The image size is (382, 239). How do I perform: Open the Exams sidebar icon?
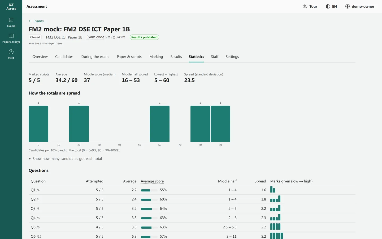click(11, 20)
